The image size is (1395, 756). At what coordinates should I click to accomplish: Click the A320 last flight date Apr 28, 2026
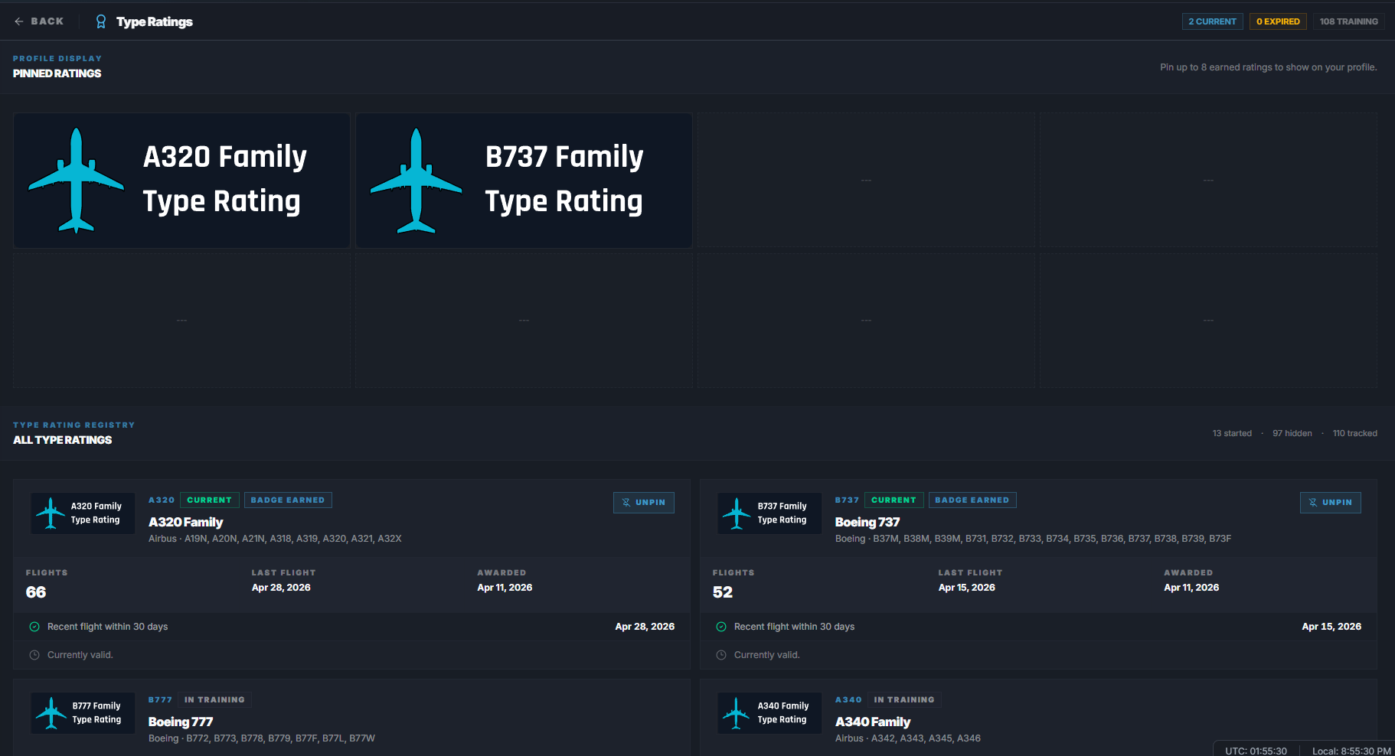point(281,588)
